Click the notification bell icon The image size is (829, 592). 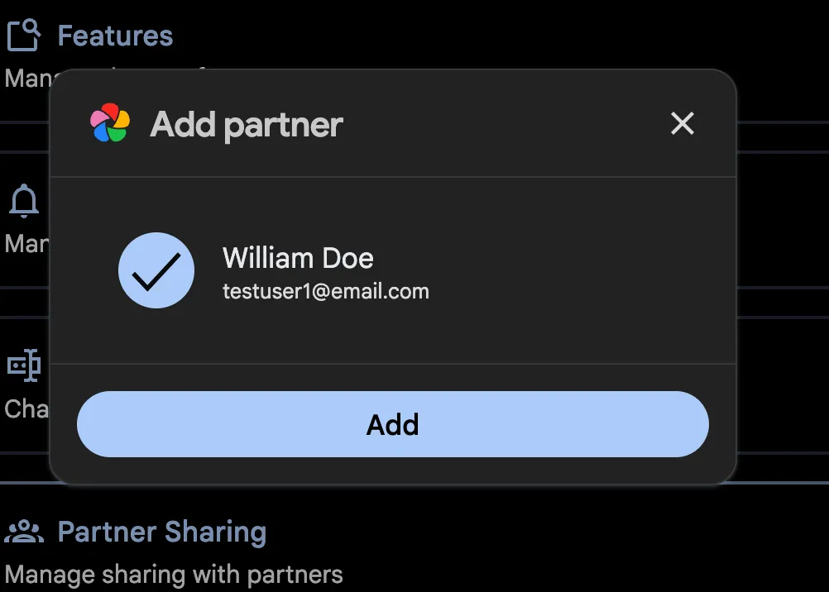click(x=24, y=201)
